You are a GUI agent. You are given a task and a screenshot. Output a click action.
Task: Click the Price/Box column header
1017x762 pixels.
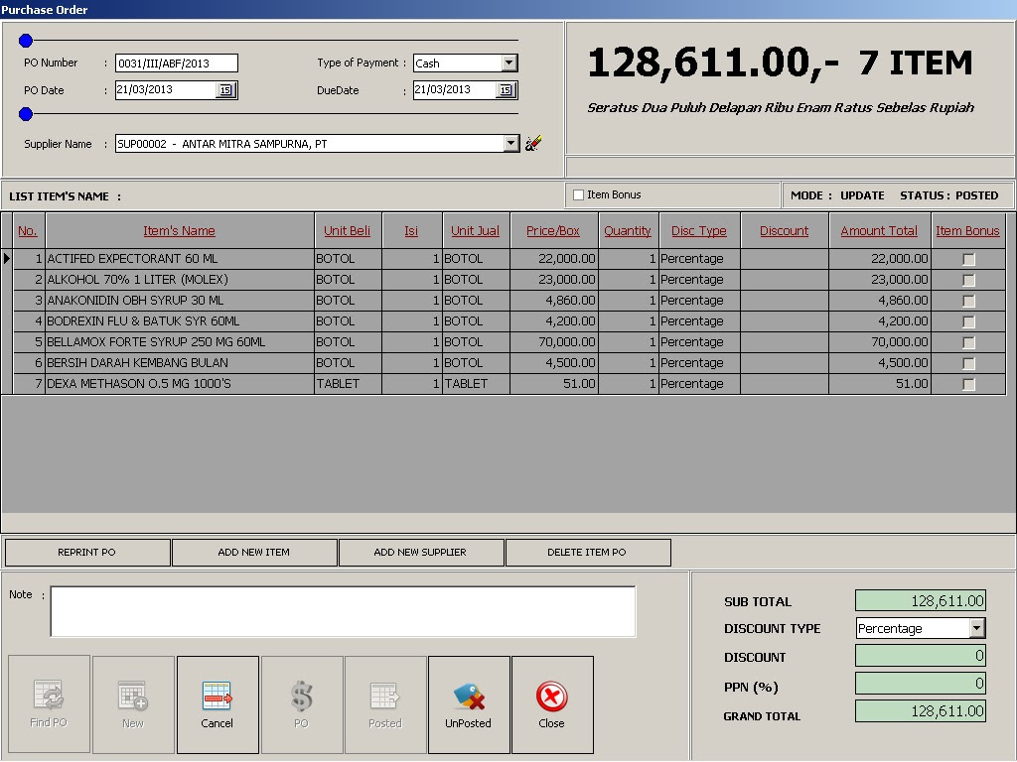click(x=552, y=230)
